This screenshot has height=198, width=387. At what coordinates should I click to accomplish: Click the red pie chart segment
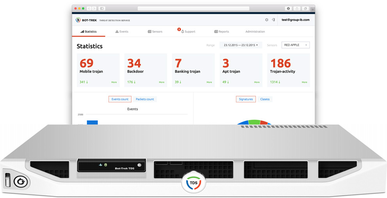[x=264, y=123]
